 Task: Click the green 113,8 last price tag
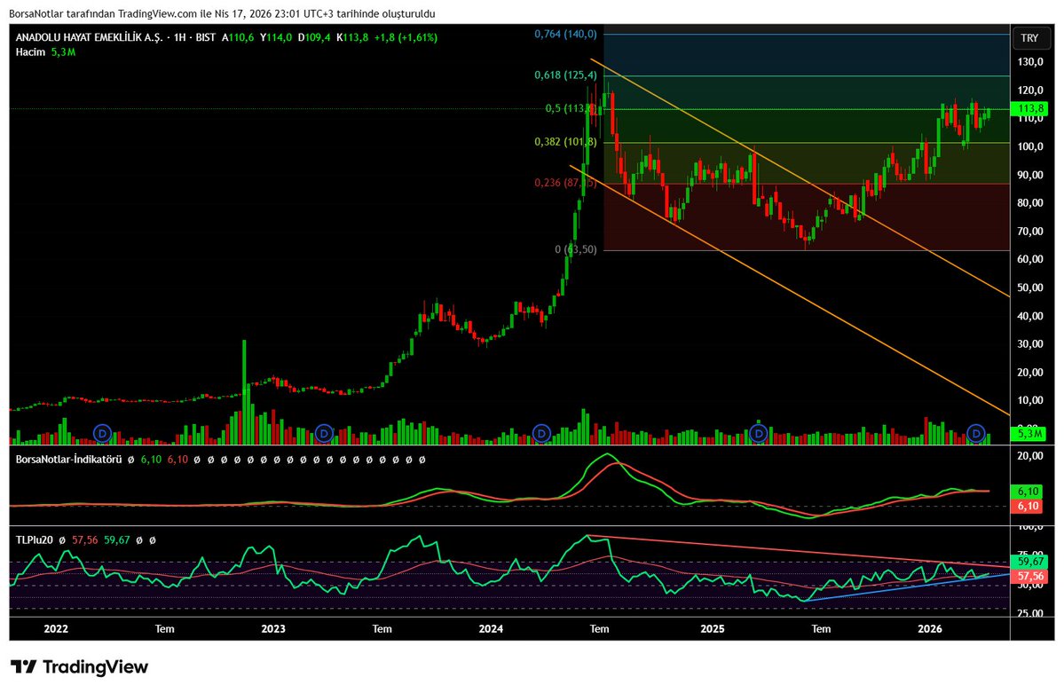[1029, 108]
